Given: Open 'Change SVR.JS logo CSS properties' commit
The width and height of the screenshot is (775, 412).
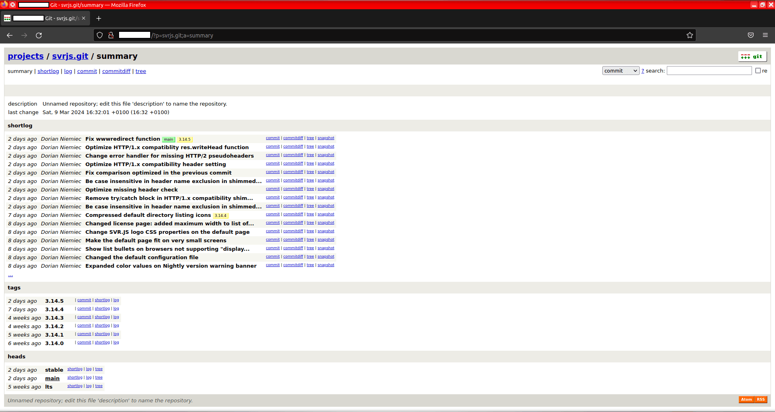Looking at the screenshot, I should coord(168,232).
